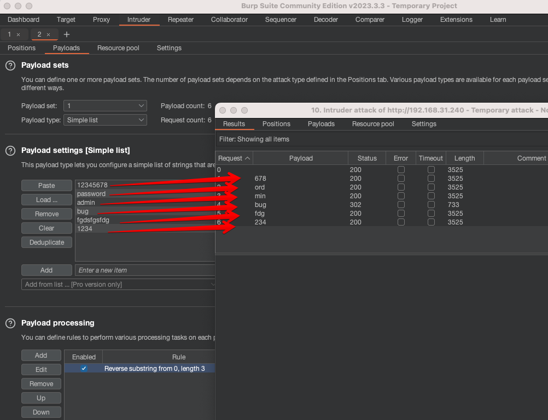The width and height of the screenshot is (548, 420).
Task: Switch to main window Positions tab
Action: pos(22,48)
